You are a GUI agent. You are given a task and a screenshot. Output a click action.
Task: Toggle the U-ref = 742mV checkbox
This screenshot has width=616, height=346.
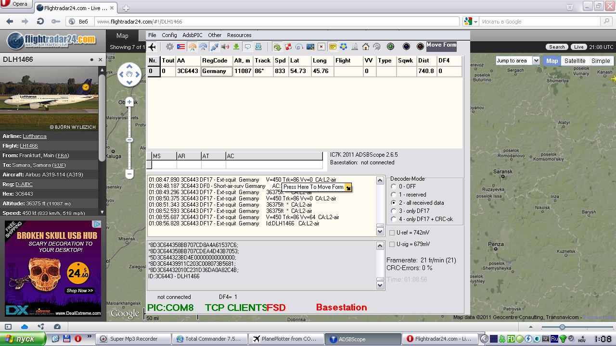392,233
